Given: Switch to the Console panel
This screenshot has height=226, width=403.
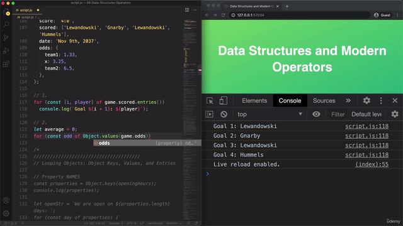Looking at the screenshot, I should 290,100.
